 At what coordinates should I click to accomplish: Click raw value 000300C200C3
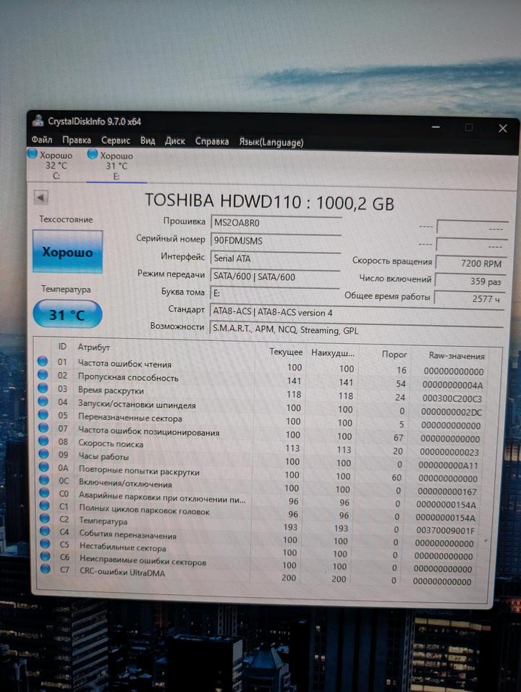(452, 399)
